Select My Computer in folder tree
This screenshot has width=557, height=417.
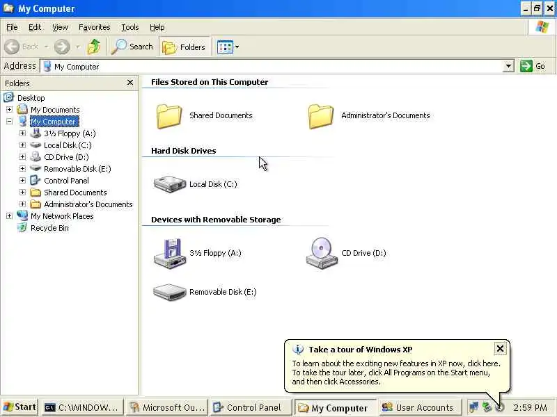tap(54, 122)
